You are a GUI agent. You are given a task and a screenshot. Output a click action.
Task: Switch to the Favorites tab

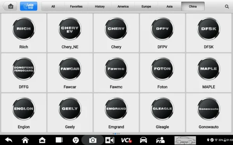tap(76, 7)
